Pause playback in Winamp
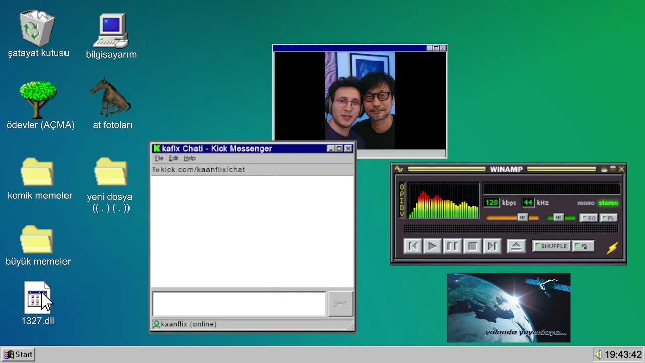This screenshot has height=363, width=645. pos(452,246)
